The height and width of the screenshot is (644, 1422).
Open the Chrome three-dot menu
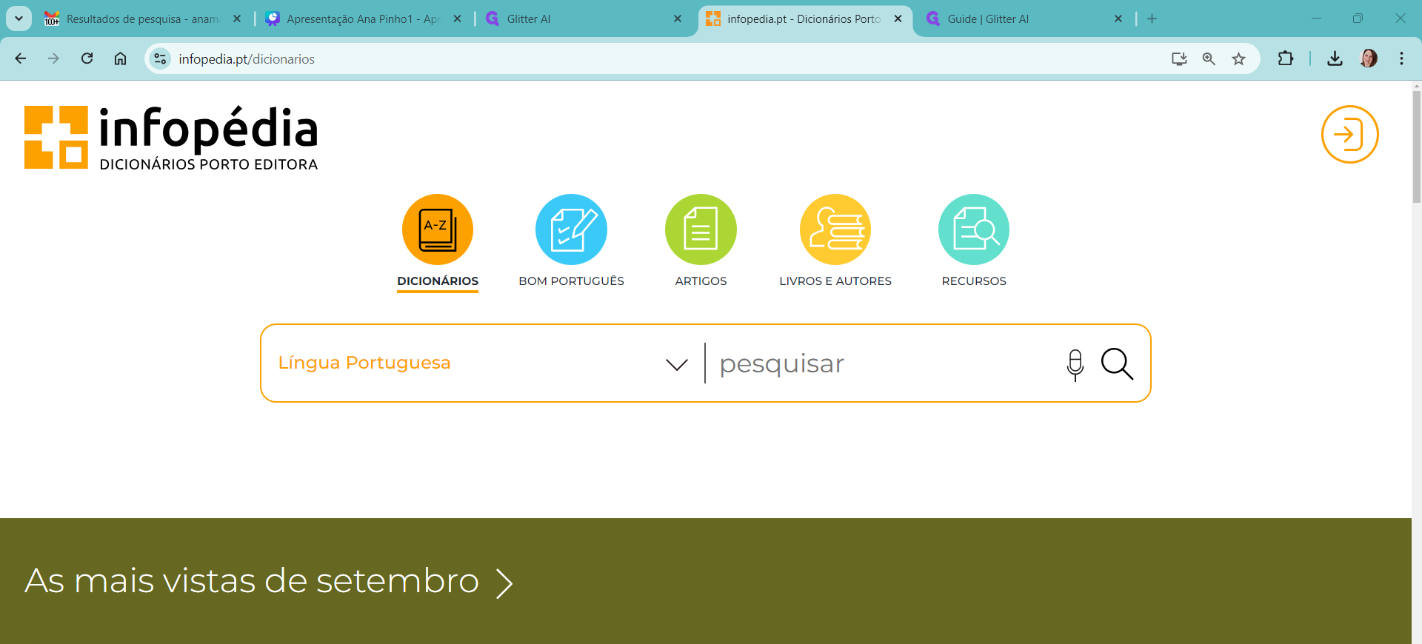pos(1401,59)
